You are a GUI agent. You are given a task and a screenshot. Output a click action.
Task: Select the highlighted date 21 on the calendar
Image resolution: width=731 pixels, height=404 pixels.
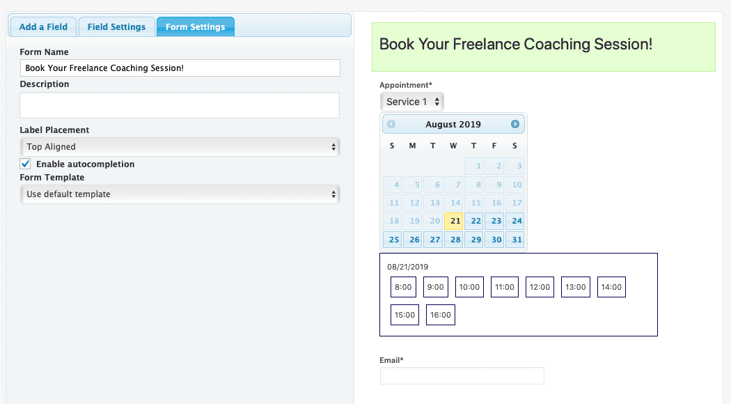click(454, 221)
